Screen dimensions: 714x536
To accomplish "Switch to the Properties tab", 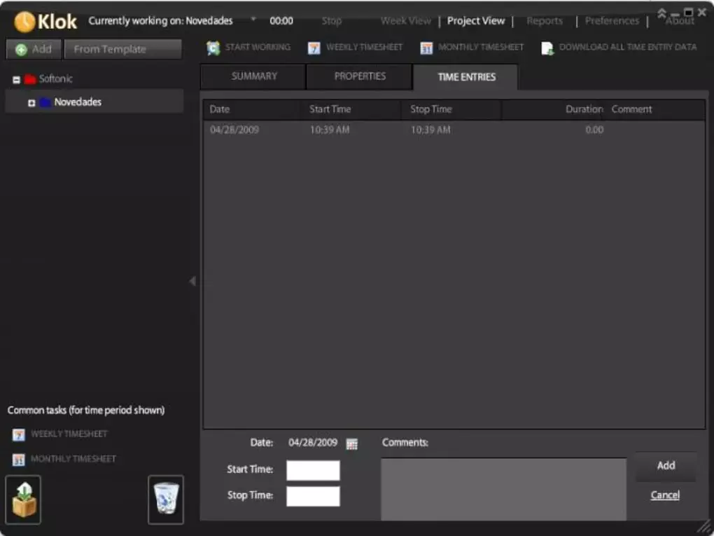I will coord(359,76).
